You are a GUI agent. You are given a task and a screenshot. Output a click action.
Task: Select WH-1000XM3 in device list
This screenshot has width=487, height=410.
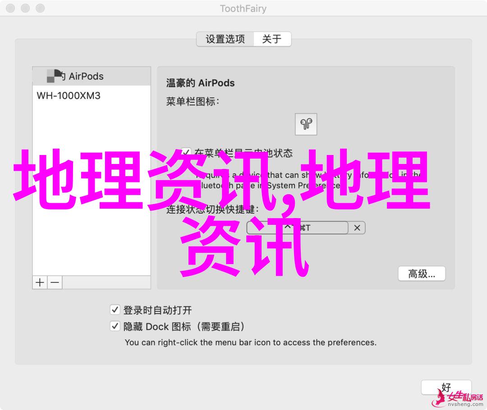click(91, 96)
